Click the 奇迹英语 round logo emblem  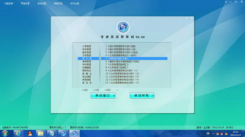(123, 28)
